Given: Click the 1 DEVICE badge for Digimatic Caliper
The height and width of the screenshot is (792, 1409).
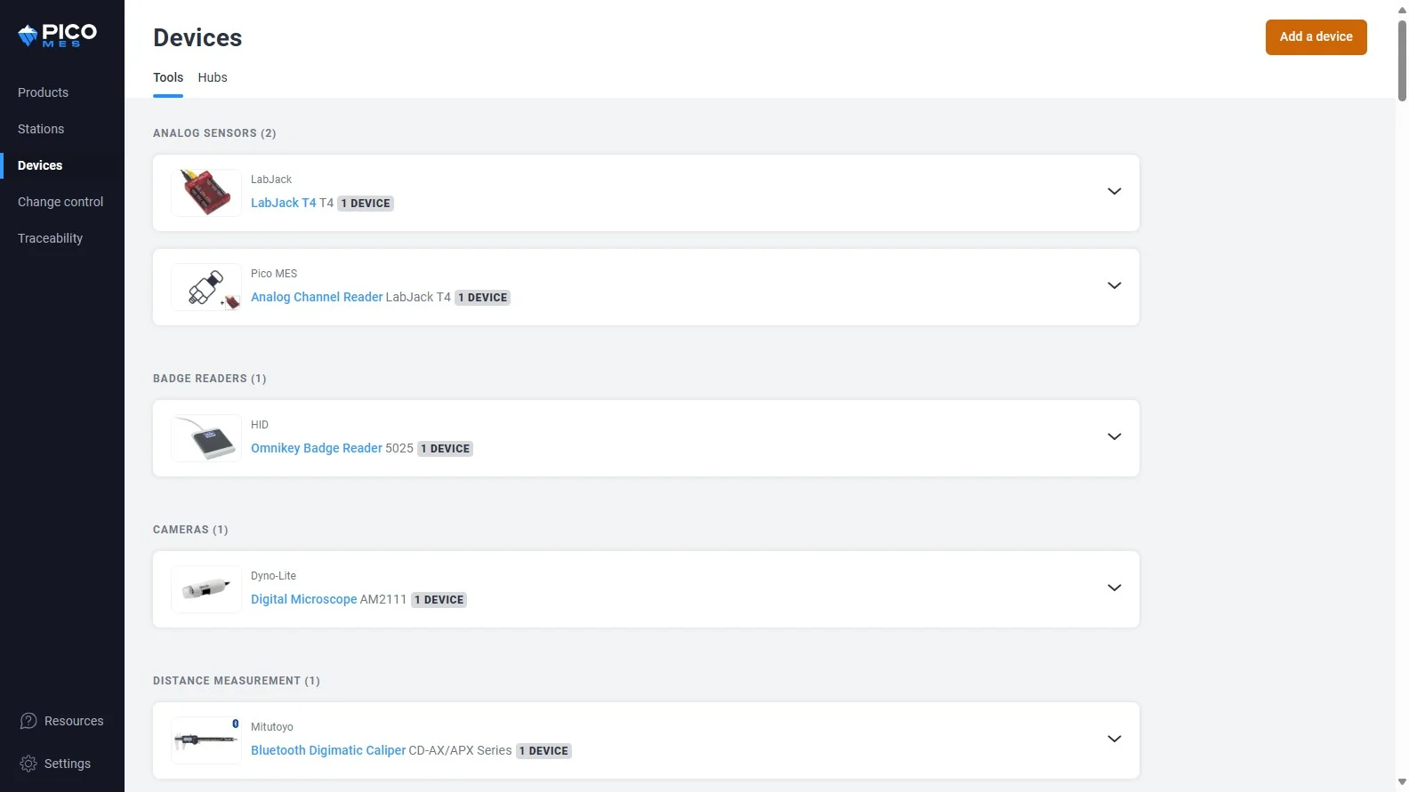Looking at the screenshot, I should [543, 751].
